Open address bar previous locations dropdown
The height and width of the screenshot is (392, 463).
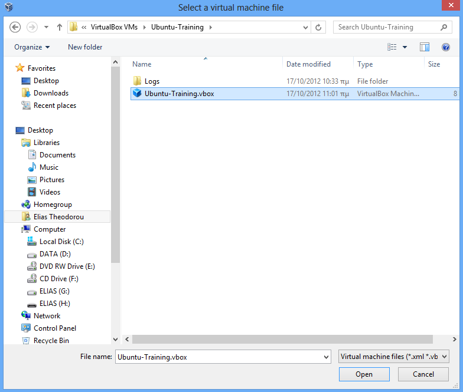(x=306, y=27)
